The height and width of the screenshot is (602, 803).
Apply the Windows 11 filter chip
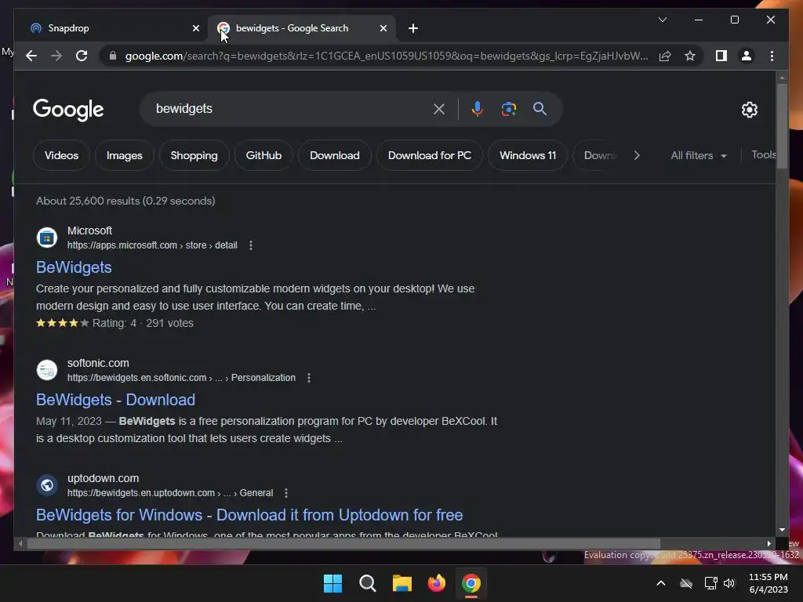coord(528,155)
